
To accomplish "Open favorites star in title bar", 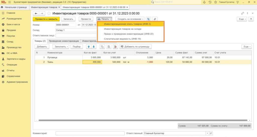I will (x=216, y=2).
